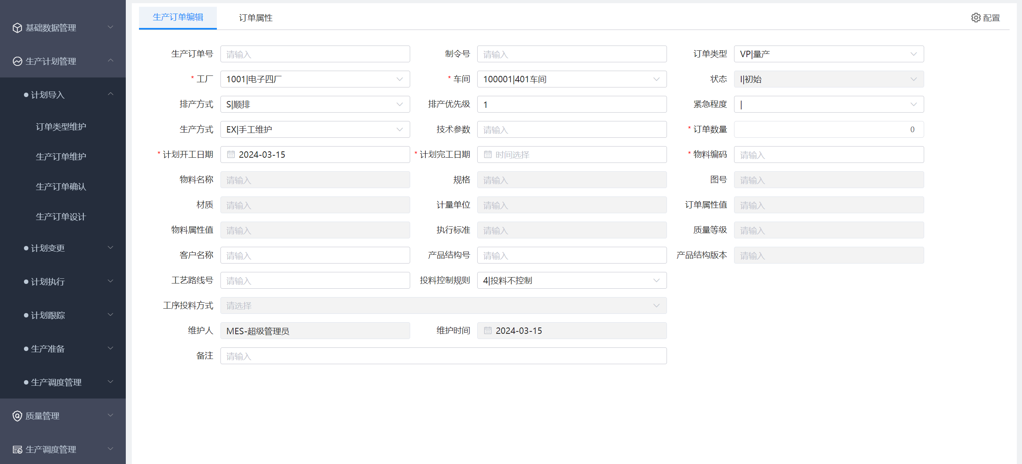Screen dimensions: 1022x464
Task: Click the 图号 disabled field
Action: tap(829, 180)
